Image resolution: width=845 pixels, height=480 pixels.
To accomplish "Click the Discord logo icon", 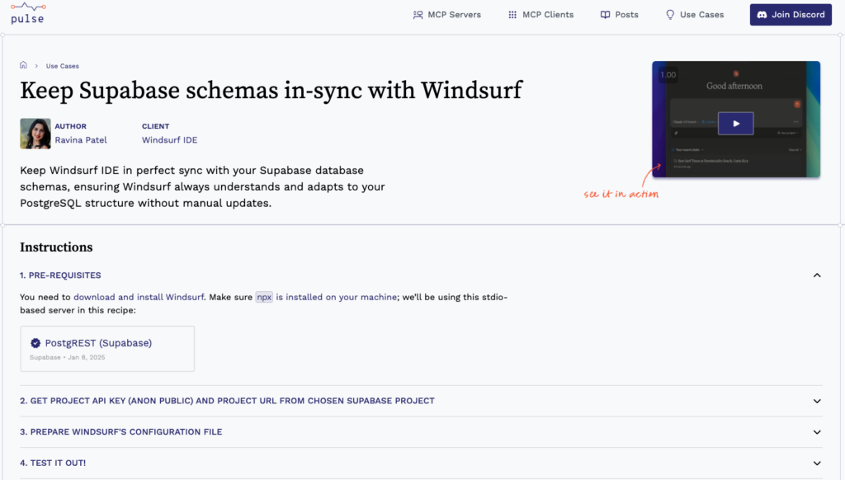I will click(762, 15).
